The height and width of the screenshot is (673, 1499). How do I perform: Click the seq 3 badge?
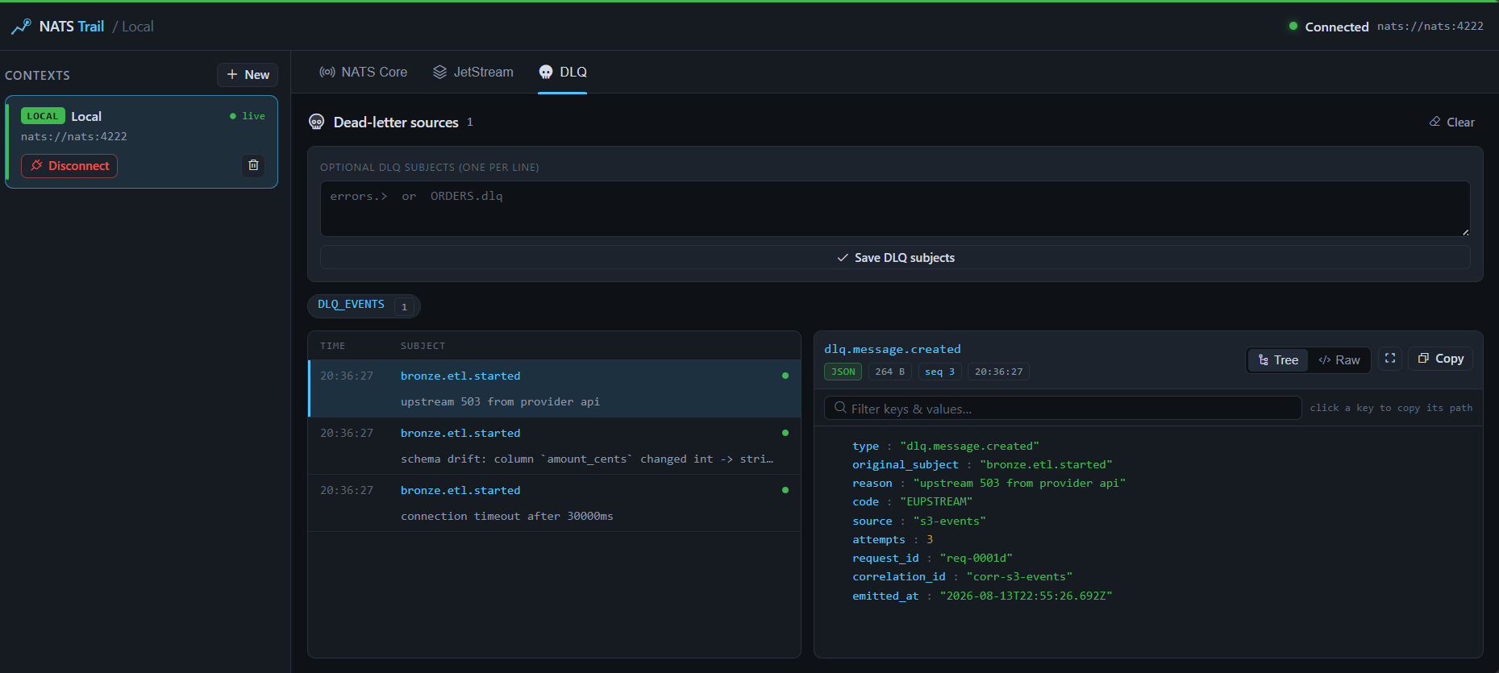coord(940,372)
